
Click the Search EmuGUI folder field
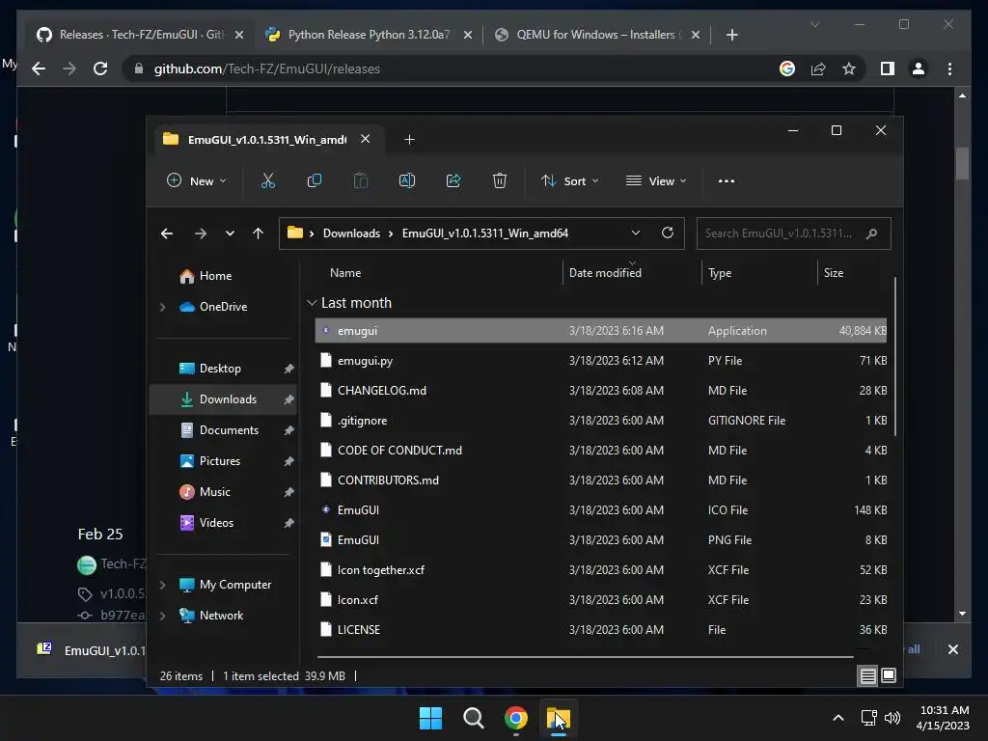tap(793, 233)
